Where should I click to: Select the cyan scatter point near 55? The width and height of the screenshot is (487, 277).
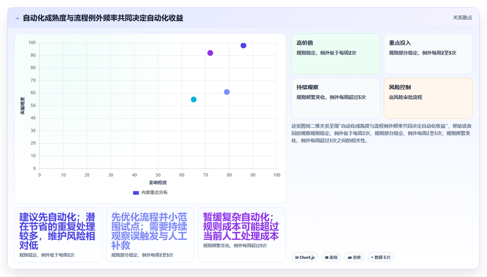click(x=194, y=99)
